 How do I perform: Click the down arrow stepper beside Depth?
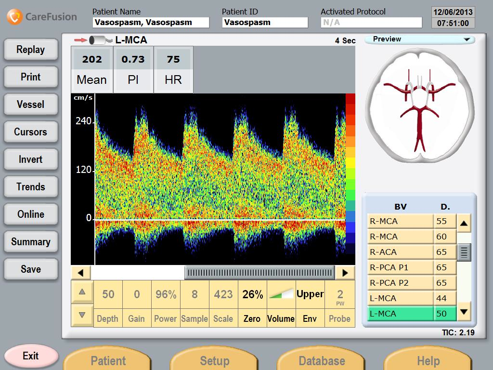[82, 315]
